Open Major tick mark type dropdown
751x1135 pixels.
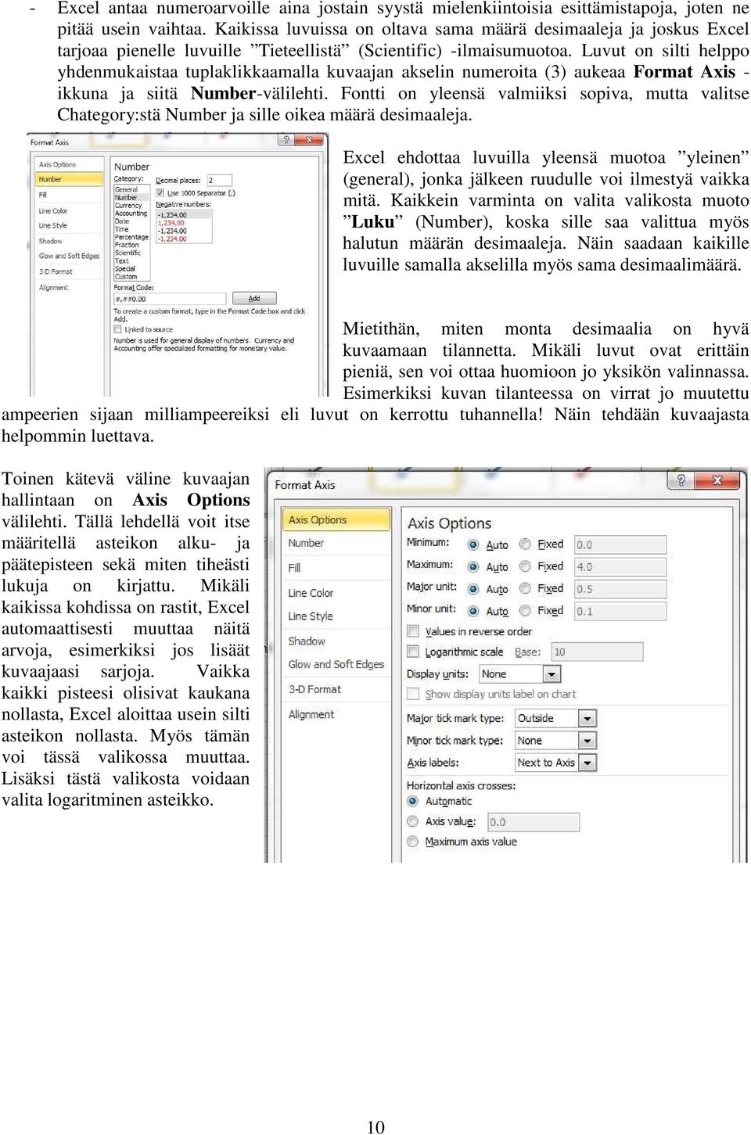point(588,718)
